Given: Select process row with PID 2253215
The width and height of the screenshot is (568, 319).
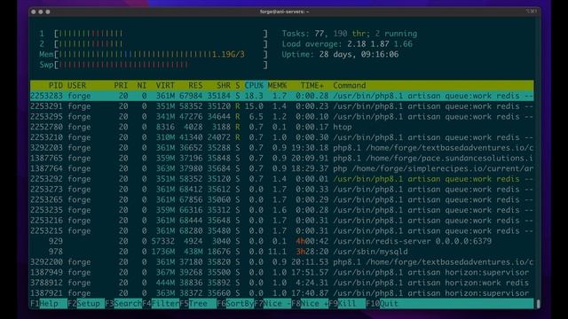Looking at the screenshot, I should tap(282, 230).
